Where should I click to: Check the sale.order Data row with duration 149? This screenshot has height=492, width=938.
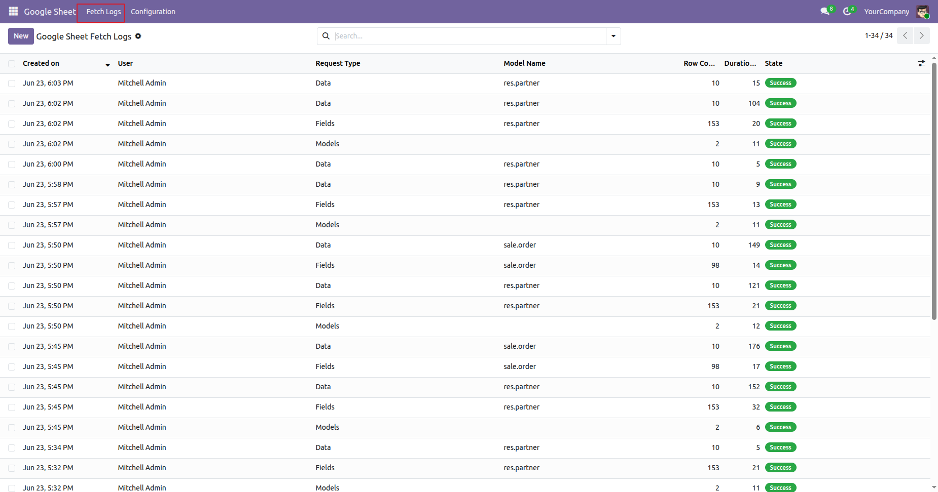point(12,245)
